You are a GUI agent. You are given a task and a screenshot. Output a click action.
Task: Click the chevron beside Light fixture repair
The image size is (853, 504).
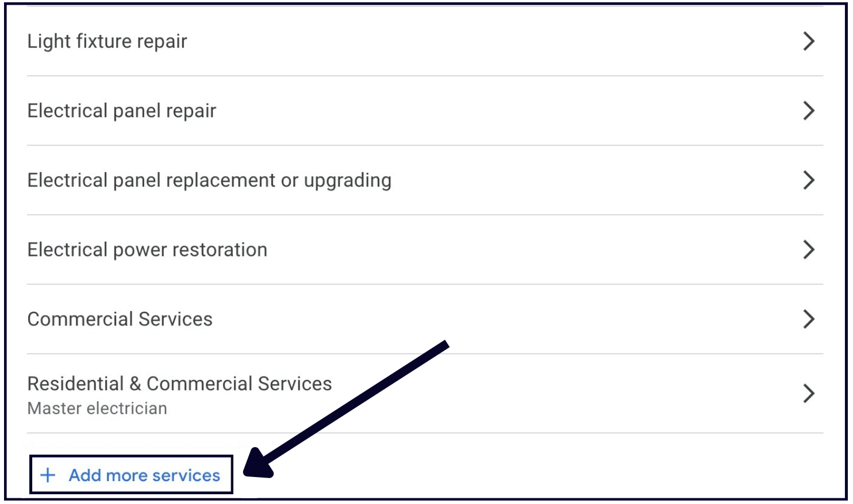click(x=809, y=41)
